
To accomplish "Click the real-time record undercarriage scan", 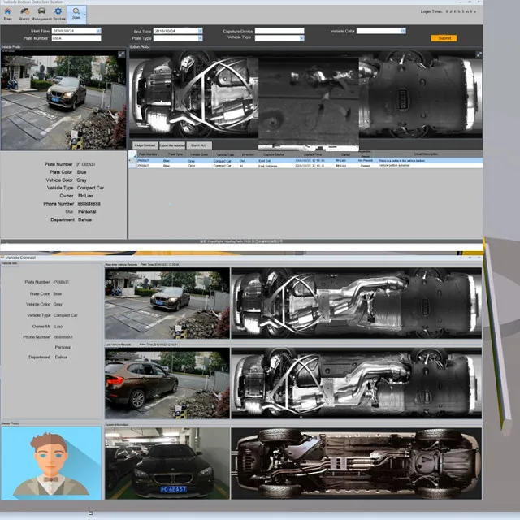I will (357, 303).
